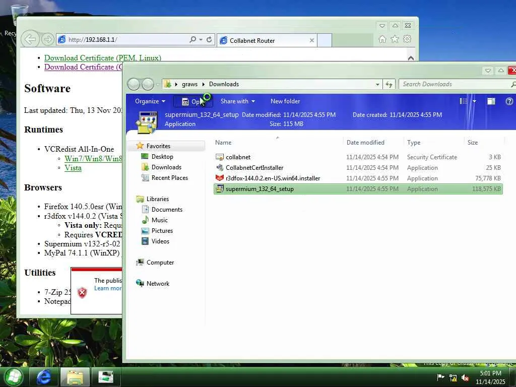Click the Windows Start orb

click(x=14, y=376)
